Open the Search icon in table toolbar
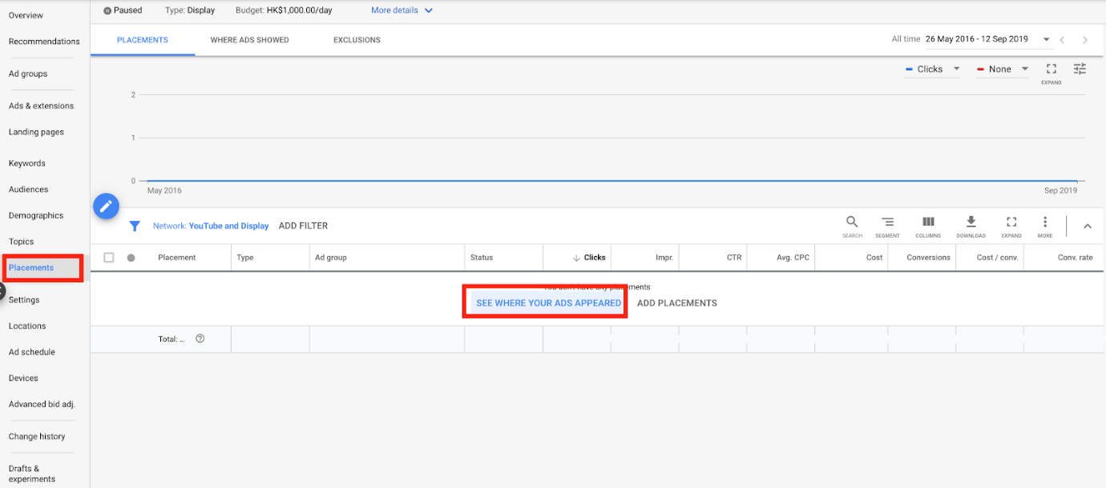 coord(852,223)
